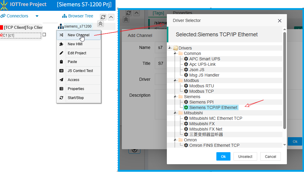Cancel the Driver Selector dialog
Image resolution: width=304 pixels, height=172 pixels.
[x=270, y=156]
